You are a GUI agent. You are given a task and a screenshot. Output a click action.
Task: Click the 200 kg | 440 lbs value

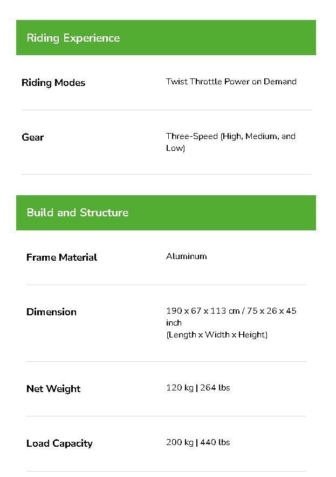(198, 442)
